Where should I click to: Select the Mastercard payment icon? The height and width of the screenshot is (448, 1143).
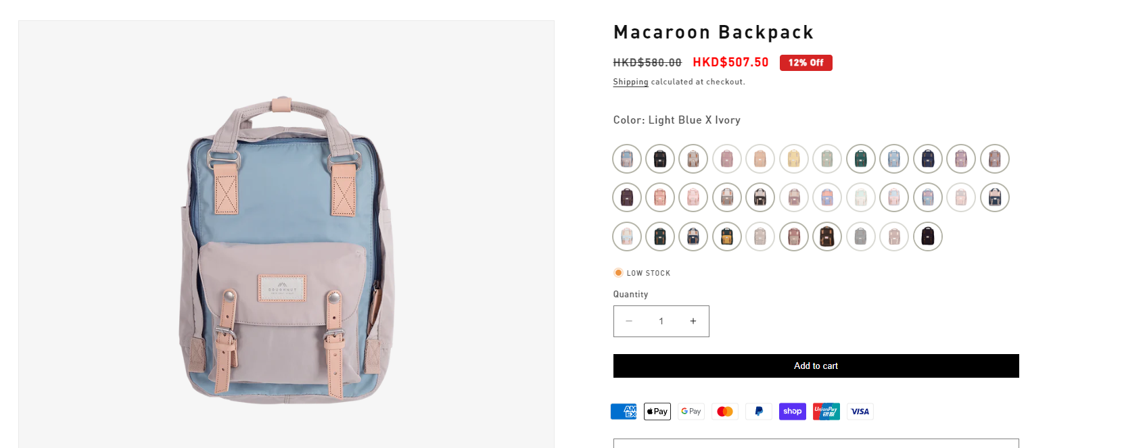[724, 411]
